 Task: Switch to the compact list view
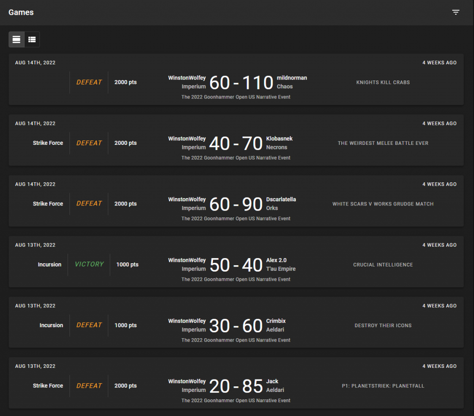tap(32, 40)
